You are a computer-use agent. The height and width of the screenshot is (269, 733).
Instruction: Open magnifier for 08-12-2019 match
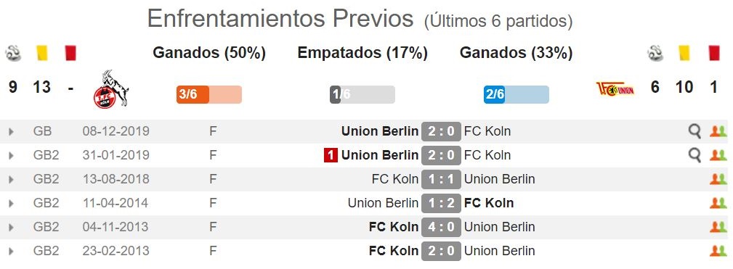pyautogui.click(x=695, y=131)
